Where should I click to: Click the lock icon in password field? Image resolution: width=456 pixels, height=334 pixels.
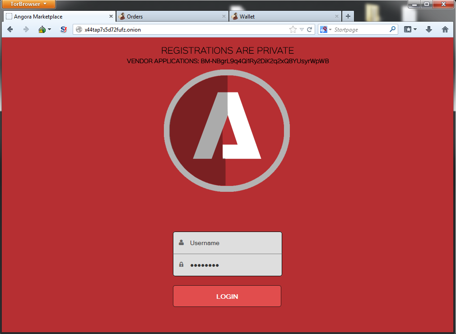click(x=181, y=264)
